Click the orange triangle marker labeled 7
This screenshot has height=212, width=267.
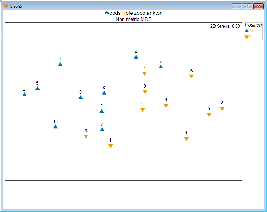(144, 74)
